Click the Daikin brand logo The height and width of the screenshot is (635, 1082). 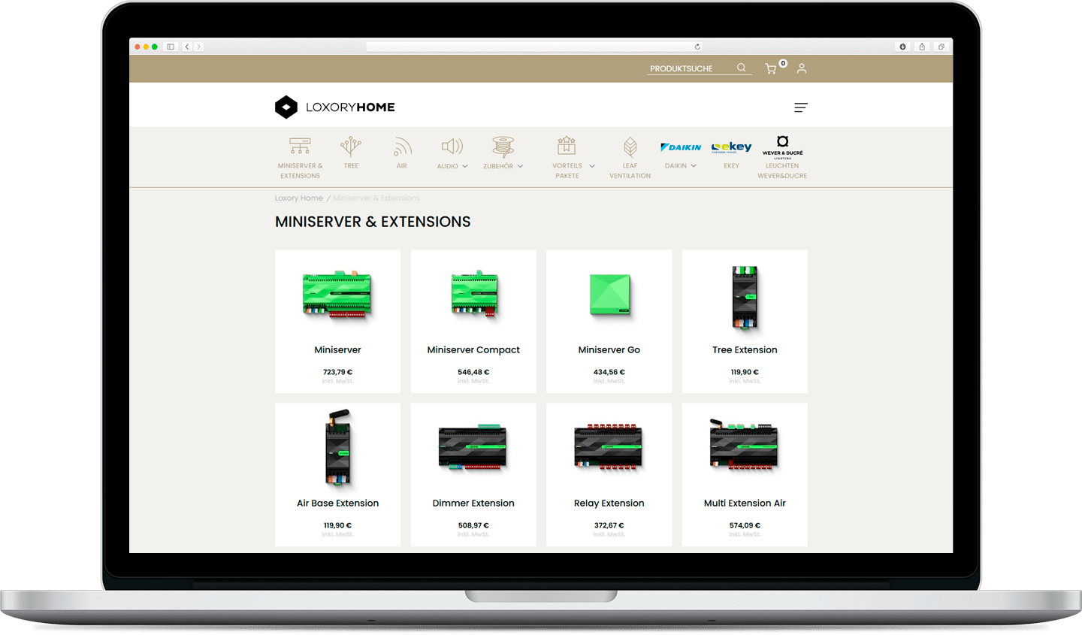pos(681,147)
